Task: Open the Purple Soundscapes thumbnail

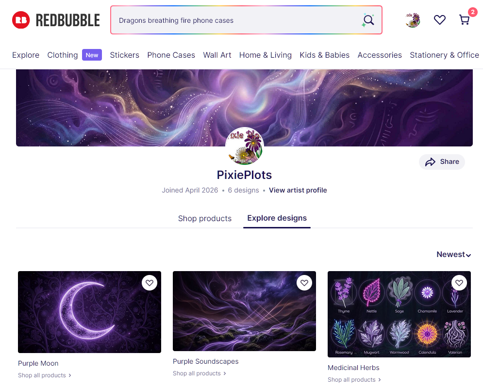Action: [244, 311]
